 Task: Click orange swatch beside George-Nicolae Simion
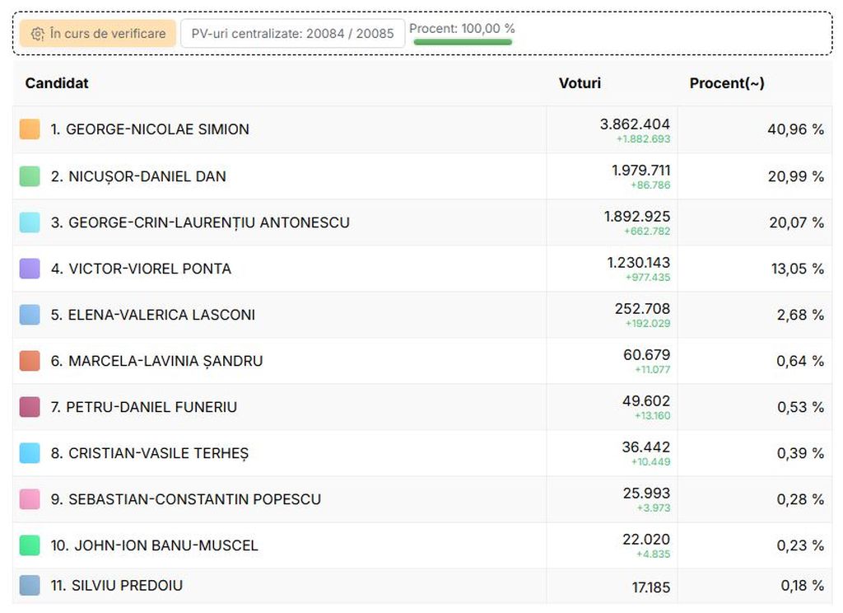click(x=30, y=129)
